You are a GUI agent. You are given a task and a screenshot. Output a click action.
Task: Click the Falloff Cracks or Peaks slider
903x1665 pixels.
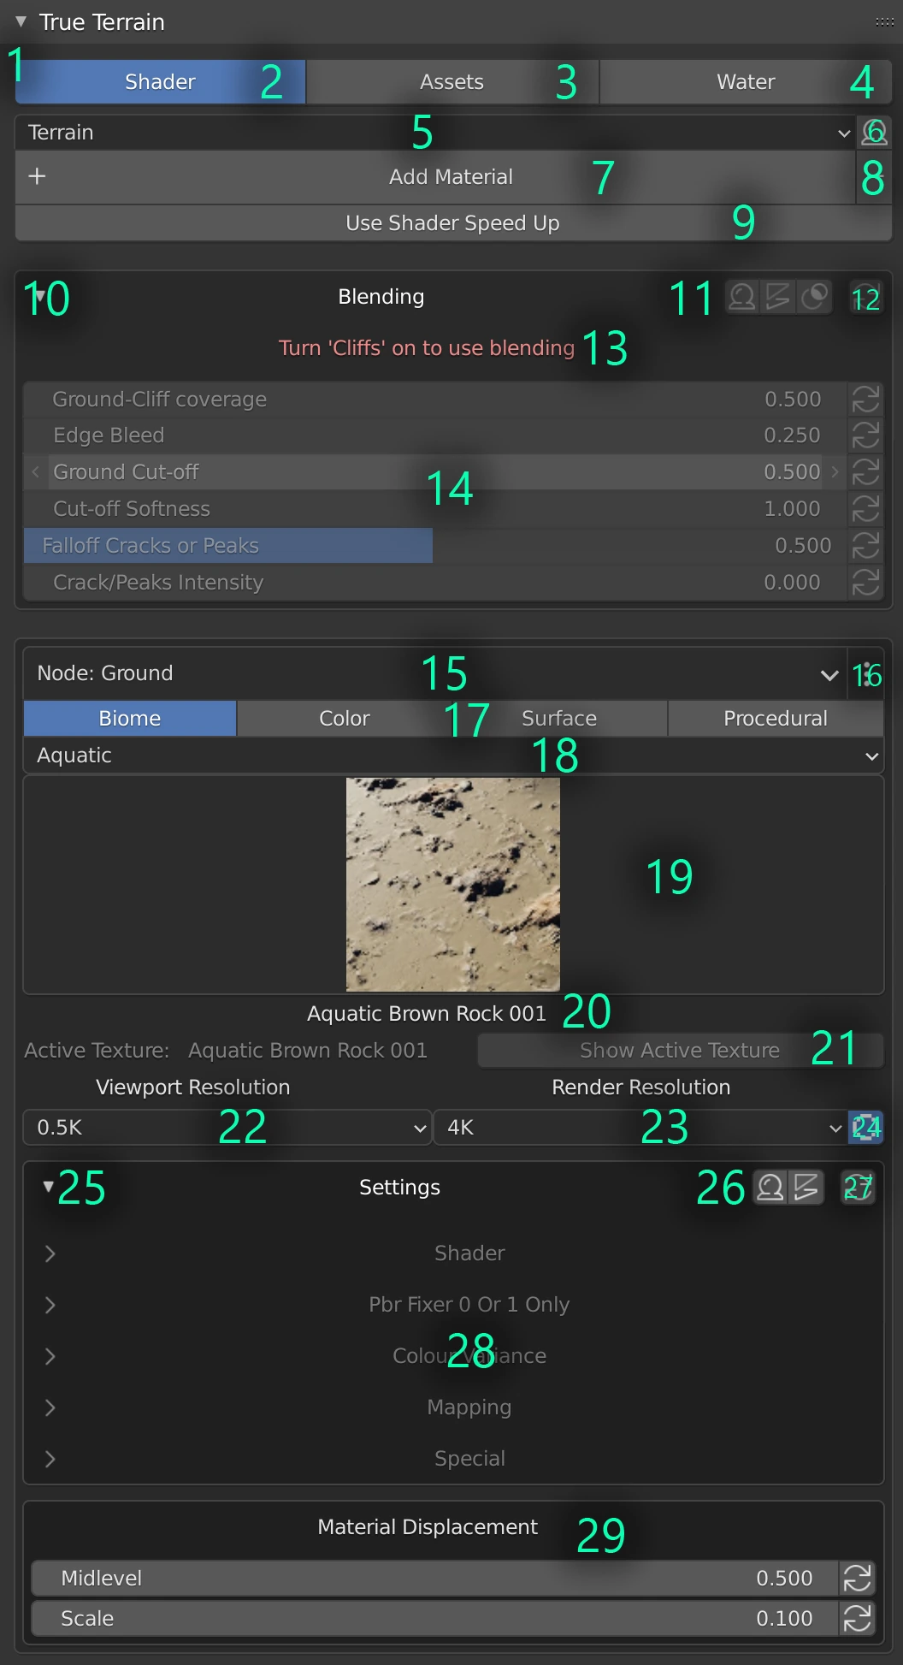tap(428, 546)
